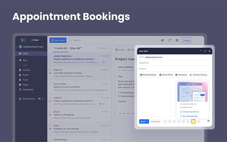227x142 pixels.
Task: Expand the All mails filter dropdown
Action: coord(103,48)
